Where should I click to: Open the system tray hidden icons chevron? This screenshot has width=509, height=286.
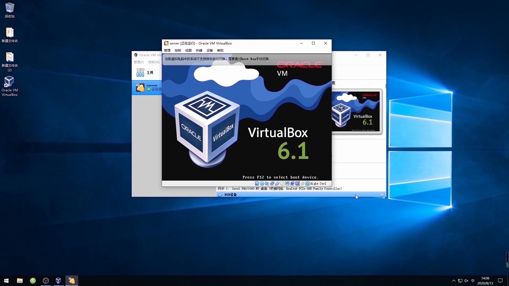pos(454,281)
